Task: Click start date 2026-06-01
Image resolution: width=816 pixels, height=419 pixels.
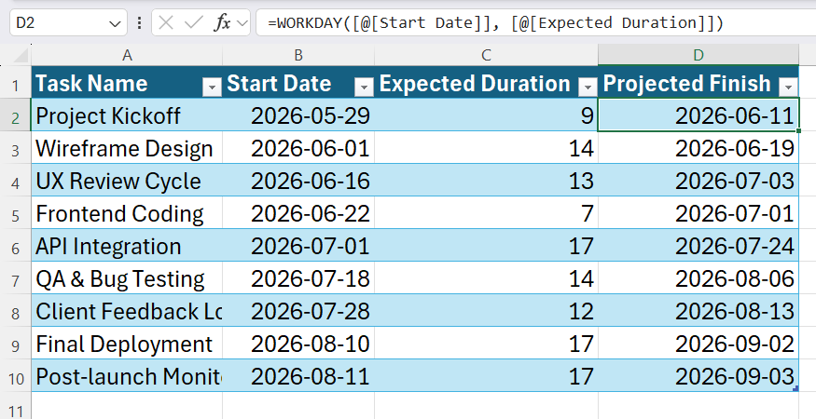Action: pyautogui.click(x=298, y=148)
